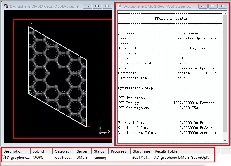Image resolution: width=231 pixels, height=166 pixels.
Task: Click the Status column header
Action: [x=99, y=151]
